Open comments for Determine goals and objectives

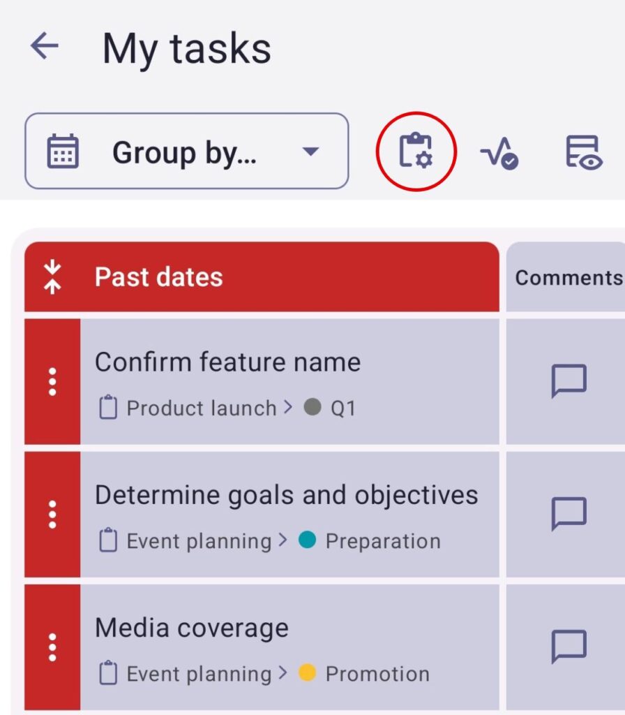pyautogui.click(x=568, y=515)
